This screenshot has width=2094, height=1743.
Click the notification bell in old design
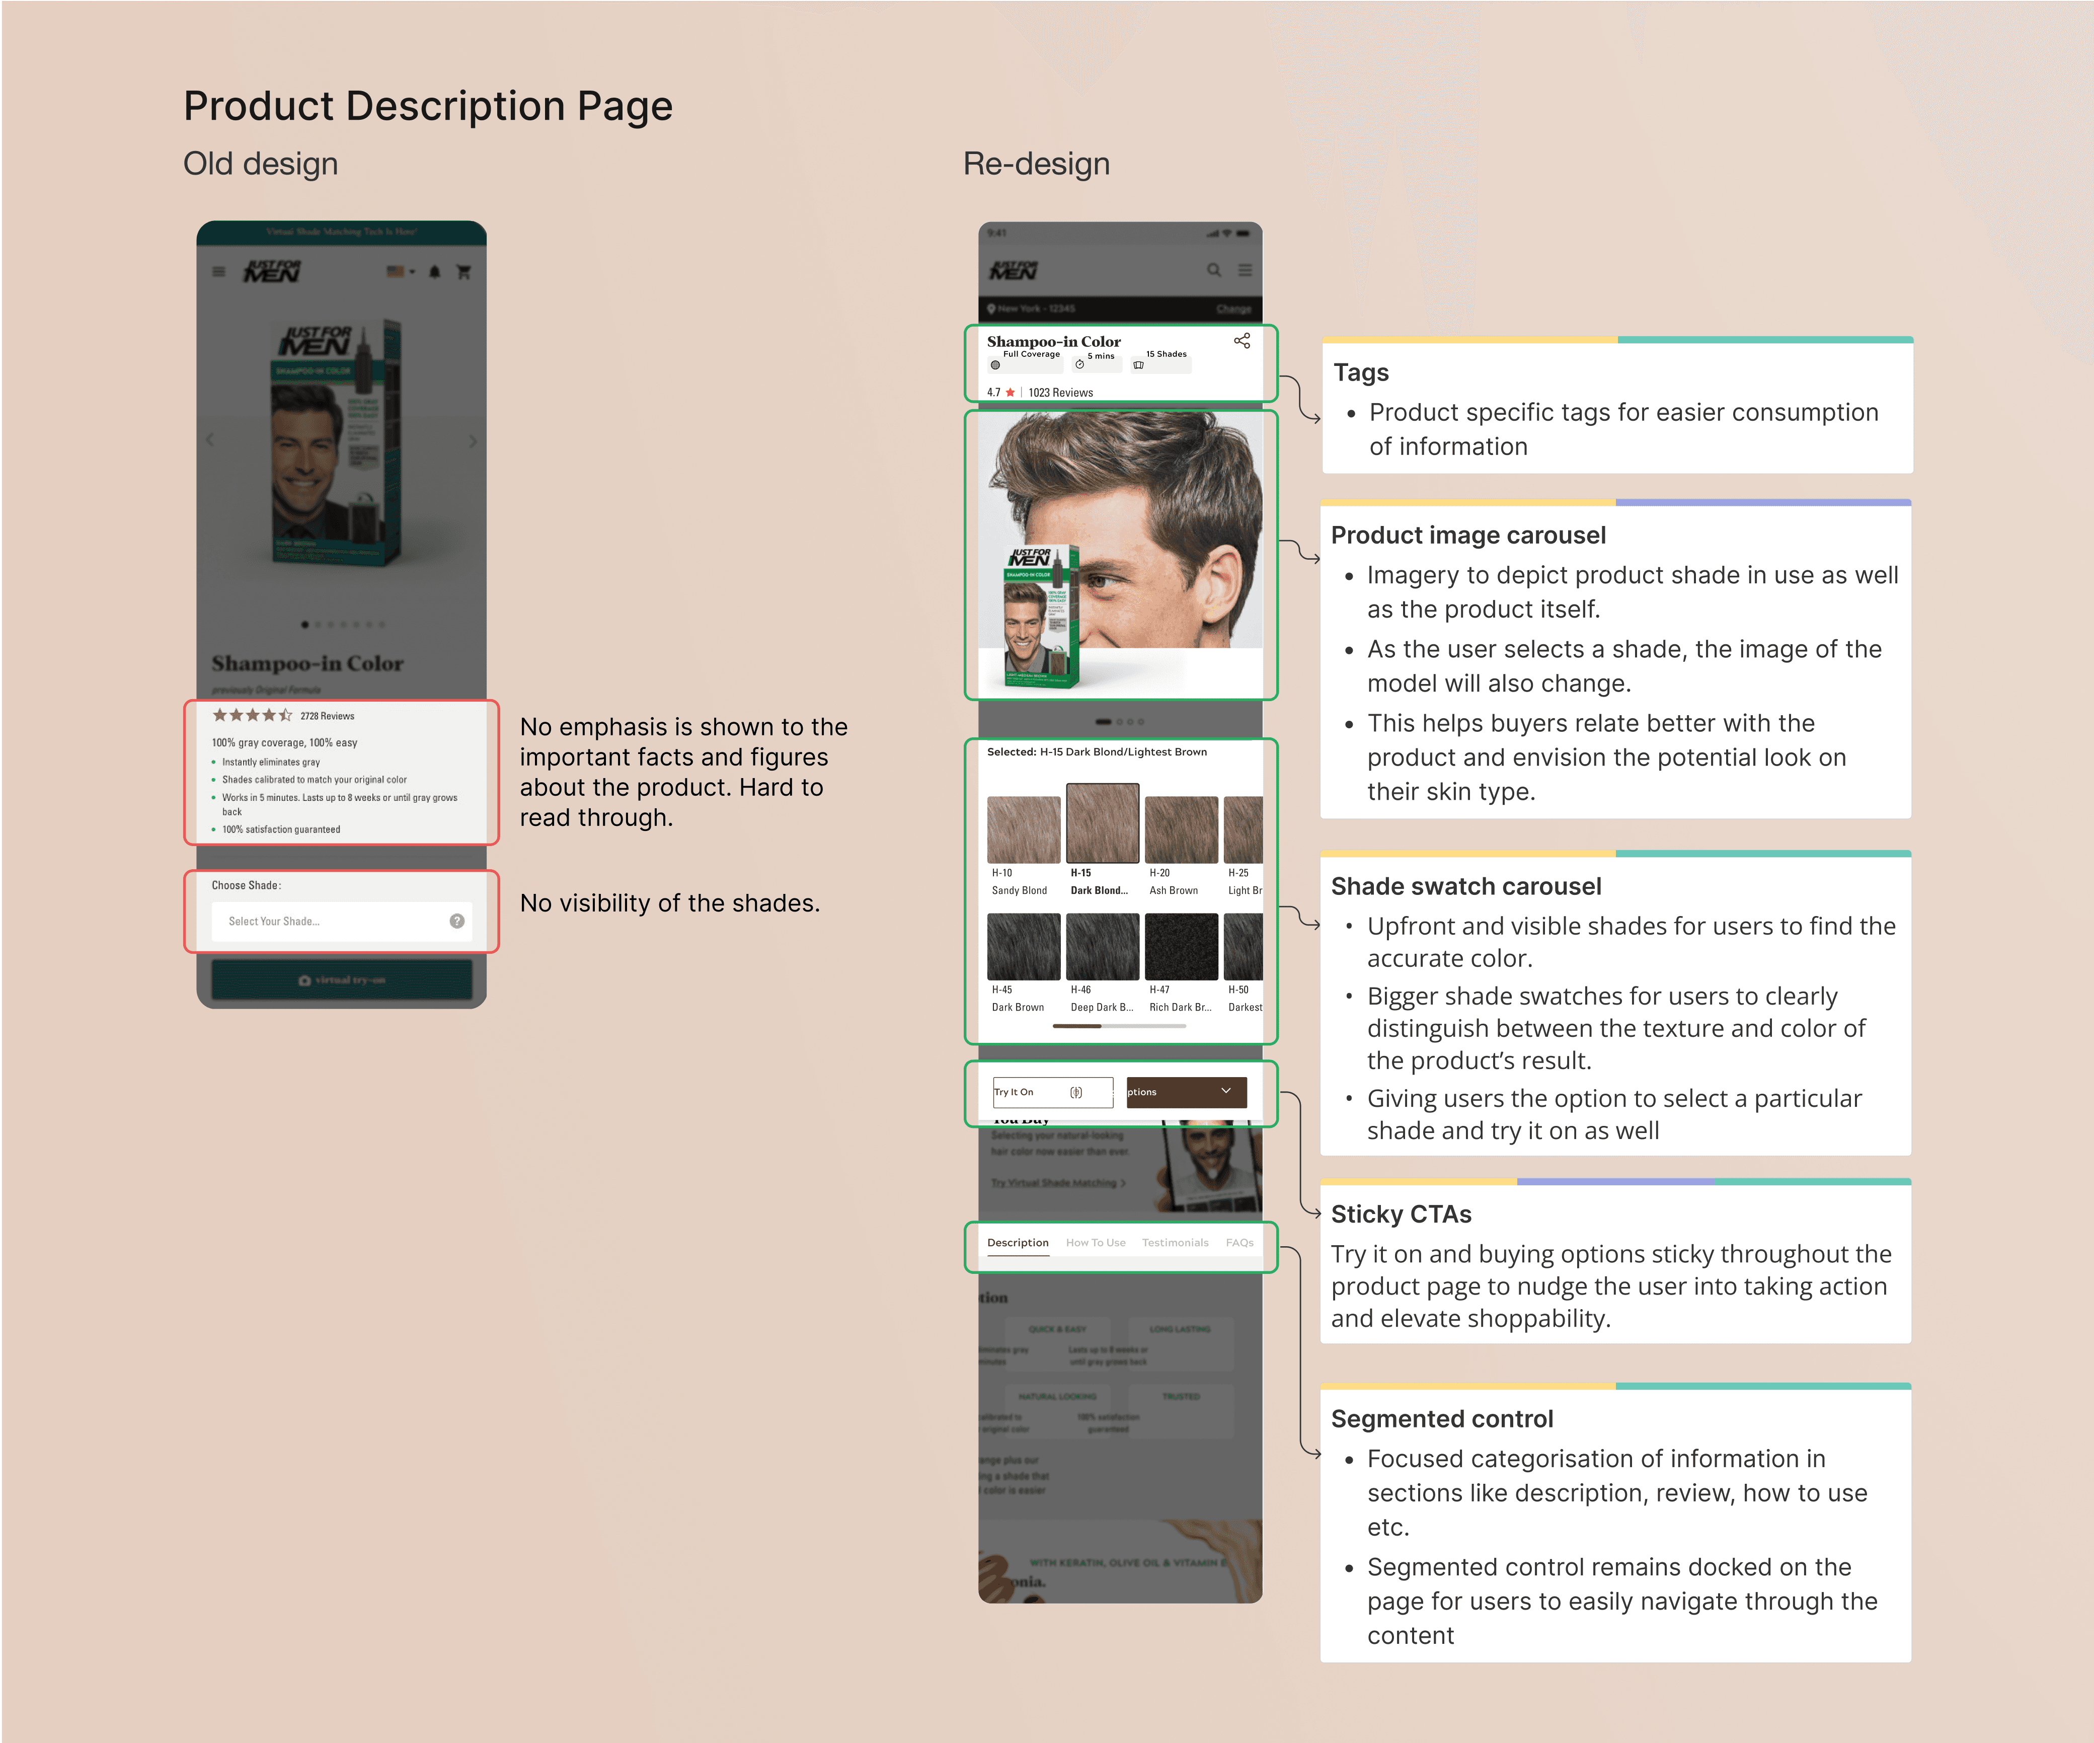point(435,271)
